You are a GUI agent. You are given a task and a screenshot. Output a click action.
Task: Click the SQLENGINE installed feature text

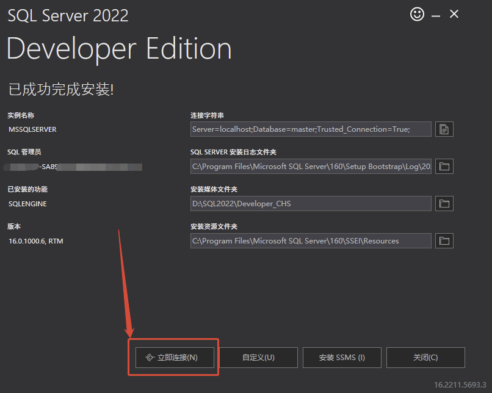click(x=27, y=204)
